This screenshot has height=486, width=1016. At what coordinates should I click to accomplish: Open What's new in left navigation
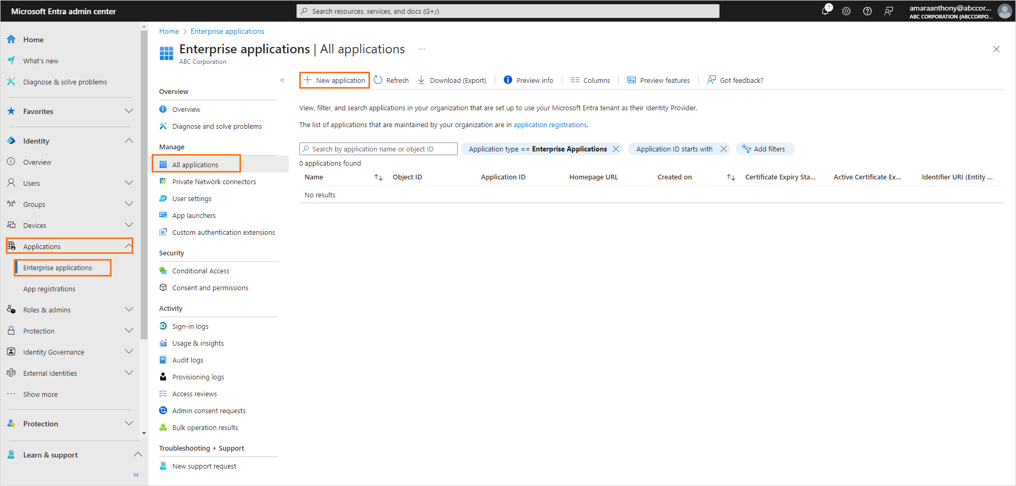click(41, 61)
